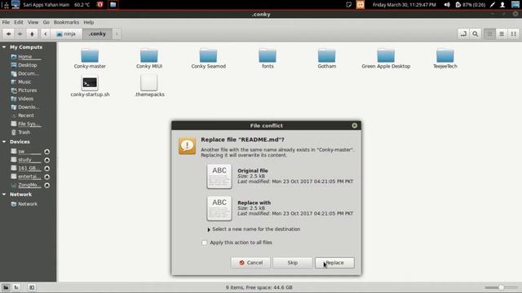Image resolution: width=522 pixels, height=293 pixels.
Task: Hide the sidebar using status bar button
Action: coord(32,287)
